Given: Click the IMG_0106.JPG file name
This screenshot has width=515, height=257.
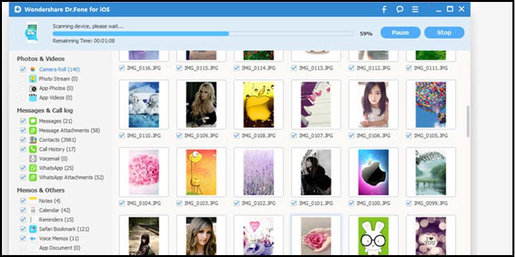Looking at the screenshot, I should [x=373, y=136].
